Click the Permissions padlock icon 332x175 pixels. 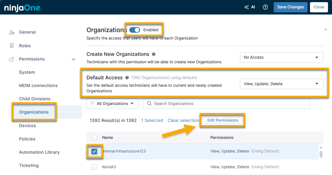[x=12, y=59]
